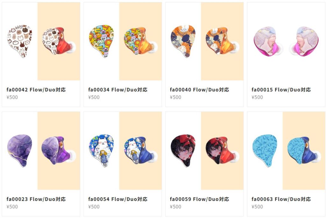Open the fa00015 Flow/Duo対応 title link
The width and height of the screenshot is (326, 218).
point(281,90)
